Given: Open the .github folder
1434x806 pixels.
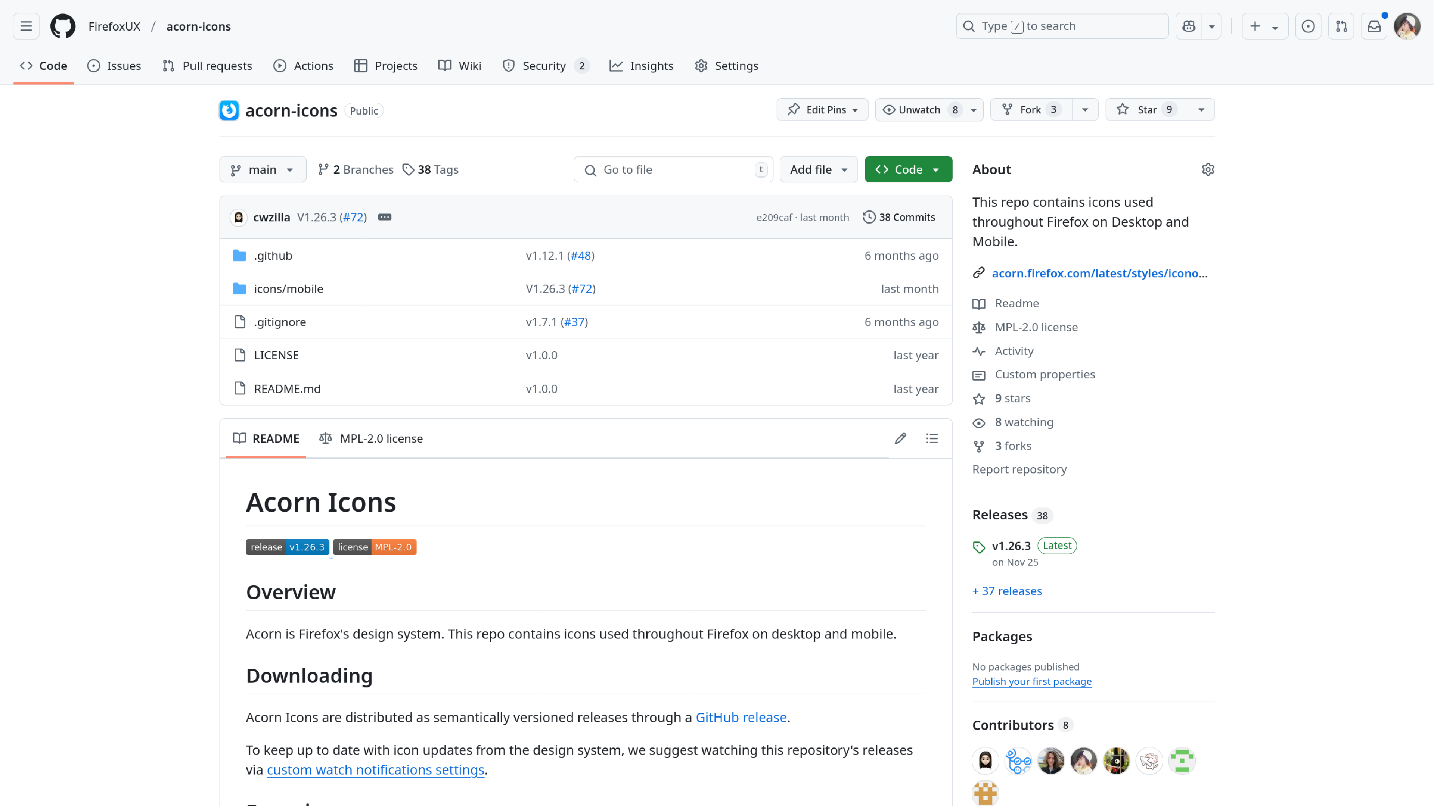Looking at the screenshot, I should coord(273,255).
